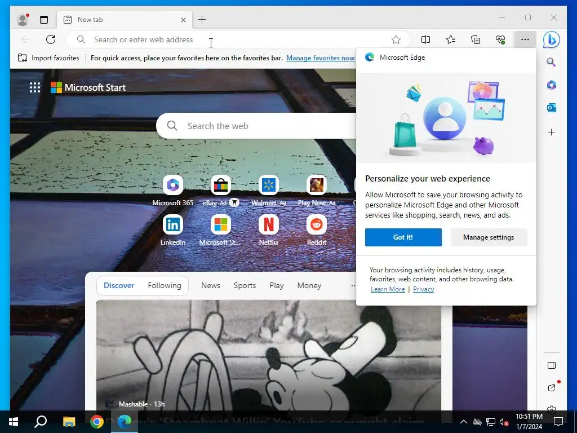Open Bing Copilot sidebar button

click(x=551, y=39)
